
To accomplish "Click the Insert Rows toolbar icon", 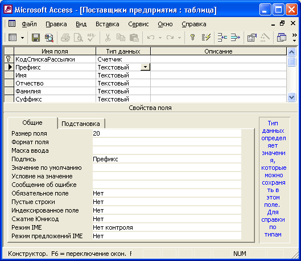I will click(x=222, y=38).
